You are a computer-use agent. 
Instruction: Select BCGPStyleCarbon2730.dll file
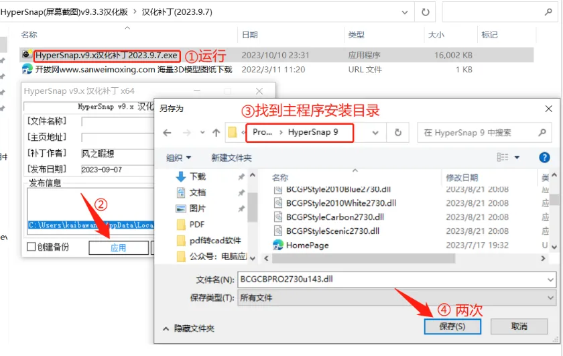pyautogui.click(x=334, y=217)
